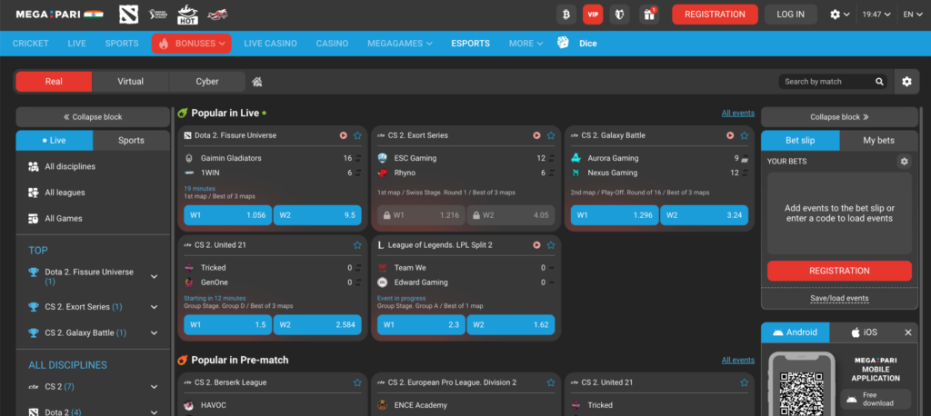Expand CS 2 Galaxy Battle in sidebar
Viewport: 931px width, 416px height.
pos(155,333)
